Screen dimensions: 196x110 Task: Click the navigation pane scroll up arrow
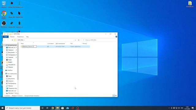(x=18, y=43)
